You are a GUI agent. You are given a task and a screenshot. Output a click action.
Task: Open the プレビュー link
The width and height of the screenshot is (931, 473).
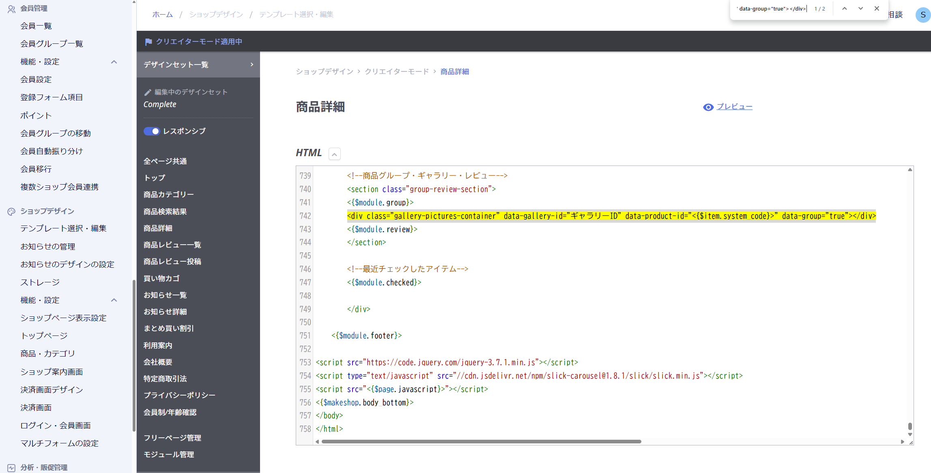tap(734, 107)
